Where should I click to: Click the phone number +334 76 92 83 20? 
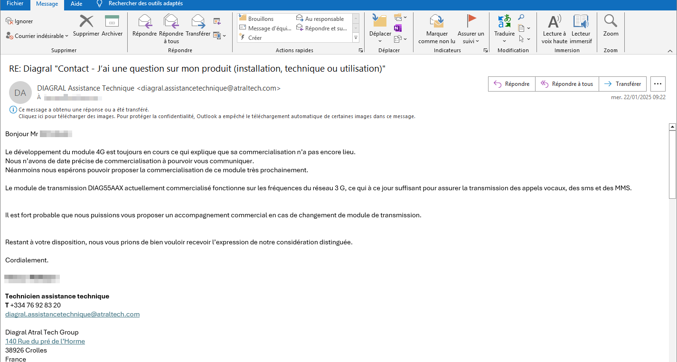pyautogui.click(x=36, y=305)
